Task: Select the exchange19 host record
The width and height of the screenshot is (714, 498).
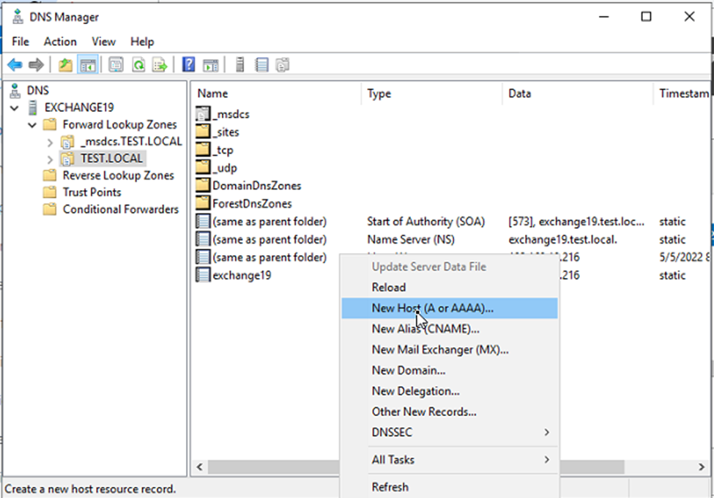Action: click(x=234, y=275)
